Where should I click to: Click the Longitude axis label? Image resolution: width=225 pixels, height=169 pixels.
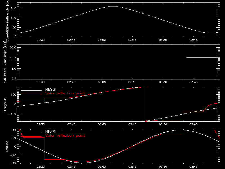(x=5, y=104)
